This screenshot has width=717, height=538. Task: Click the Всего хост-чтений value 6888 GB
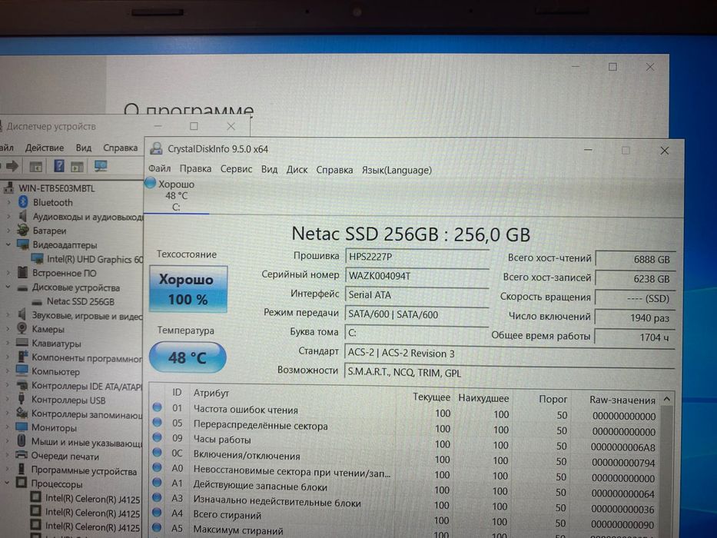[x=636, y=260]
